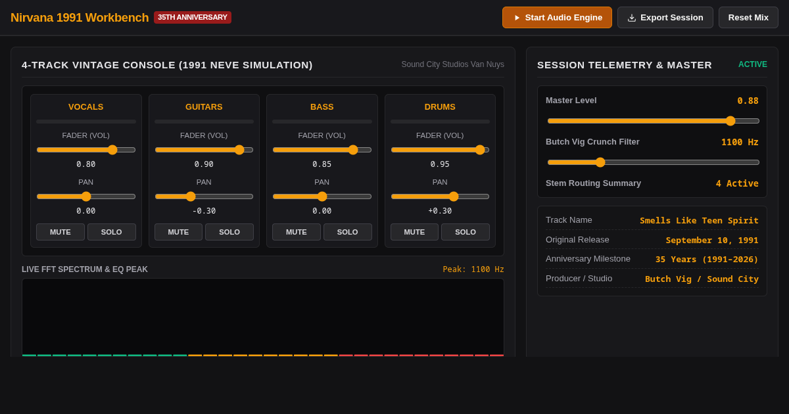The width and height of the screenshot is (789, 414).
Task: Adjust the Vocals pan slider
Action: coord(86,196)
